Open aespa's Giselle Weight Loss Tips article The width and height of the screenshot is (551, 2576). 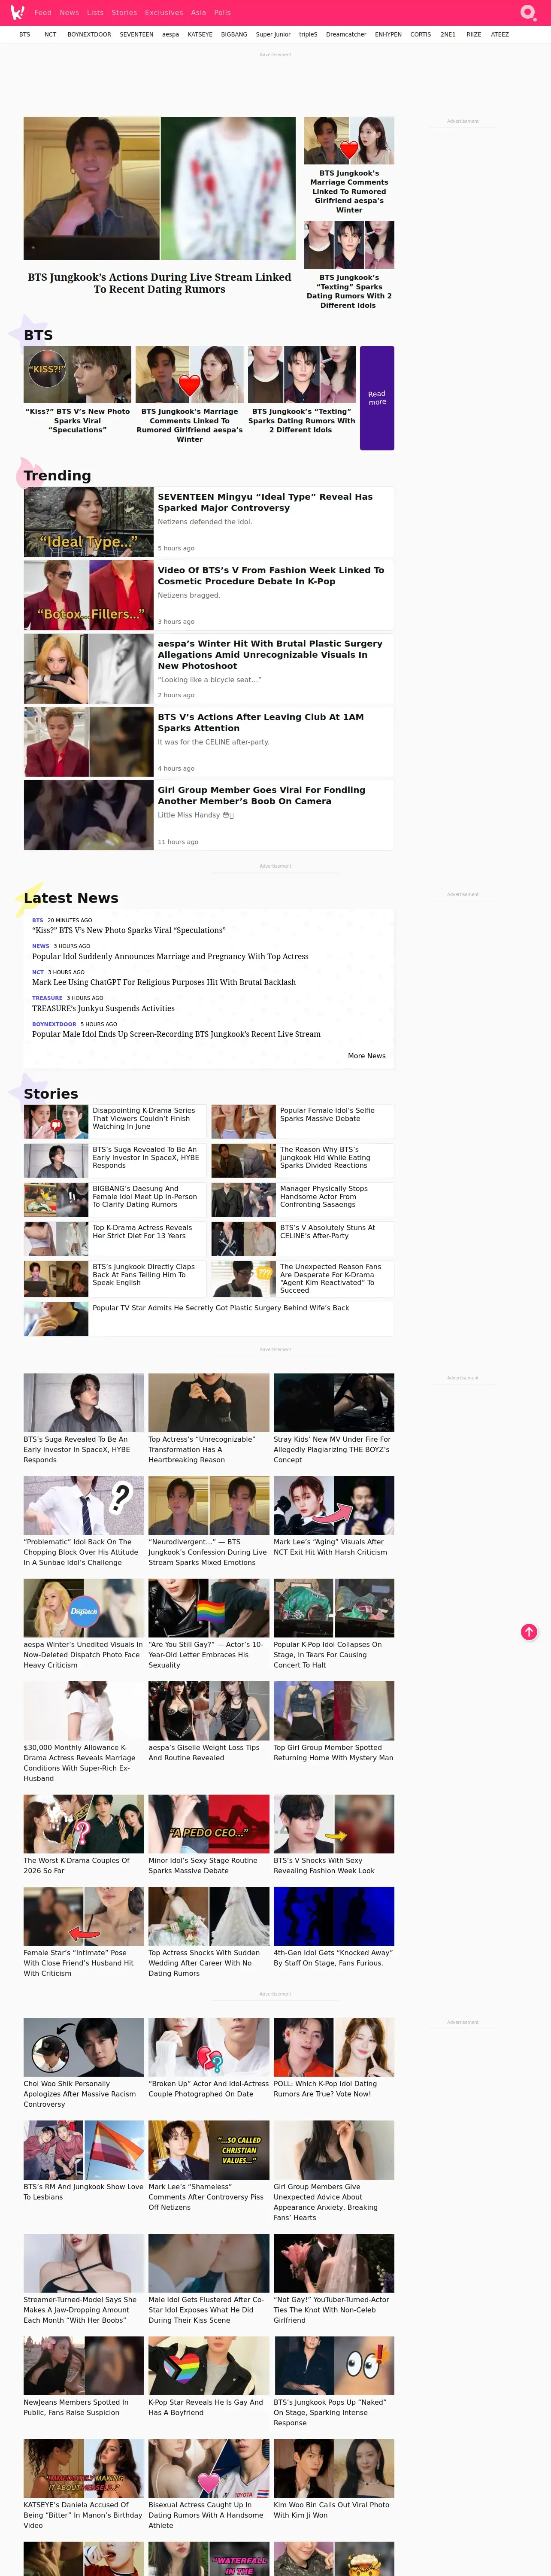click(204, 1752)
